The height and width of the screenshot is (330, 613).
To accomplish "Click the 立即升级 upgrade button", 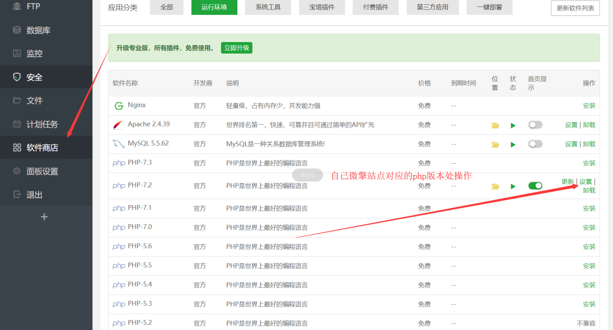I will [236, 48].
